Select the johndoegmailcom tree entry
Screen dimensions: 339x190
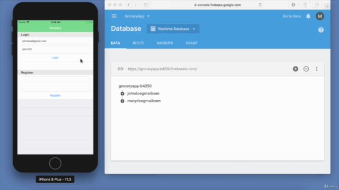click(x=143, y=93)
